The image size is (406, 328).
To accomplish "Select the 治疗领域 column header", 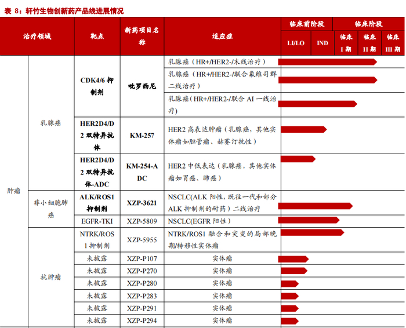I will (x=37, y=36).
